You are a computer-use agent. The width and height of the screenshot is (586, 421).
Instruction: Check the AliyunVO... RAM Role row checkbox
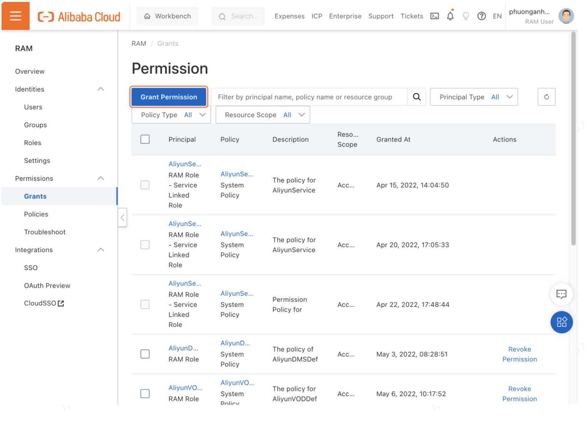point(145,394)
